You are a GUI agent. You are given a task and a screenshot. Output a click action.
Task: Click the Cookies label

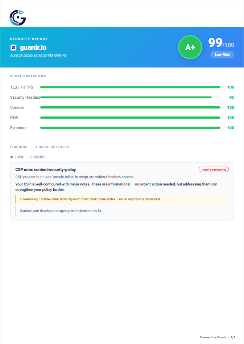pyautogui.click(x=17, y=107)
